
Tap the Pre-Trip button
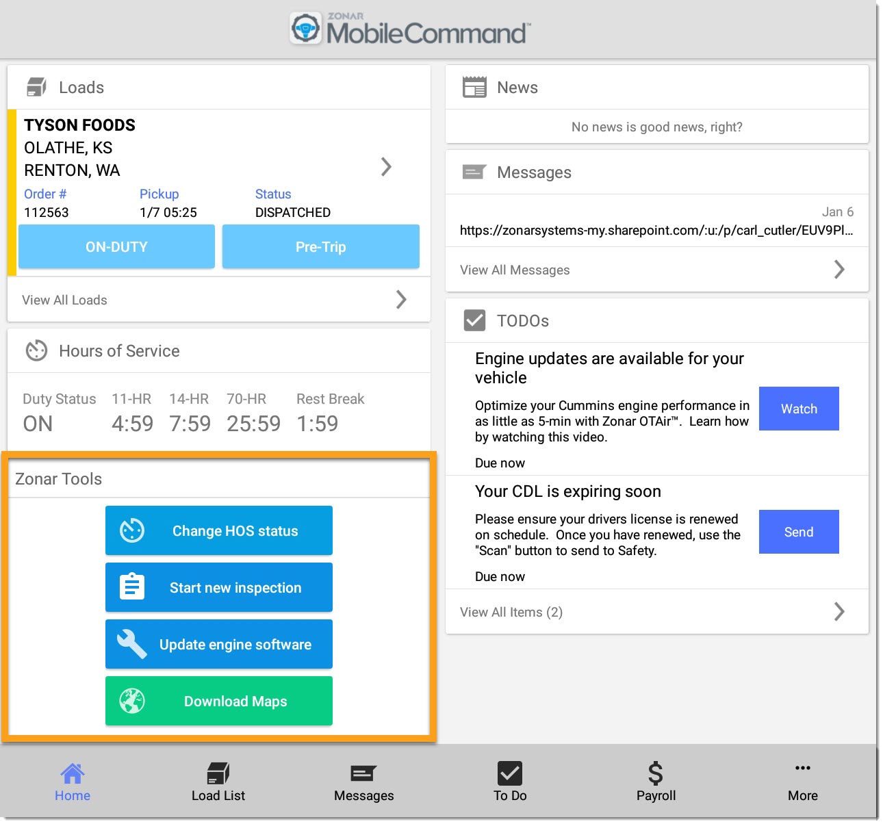[x=321, y=246]
